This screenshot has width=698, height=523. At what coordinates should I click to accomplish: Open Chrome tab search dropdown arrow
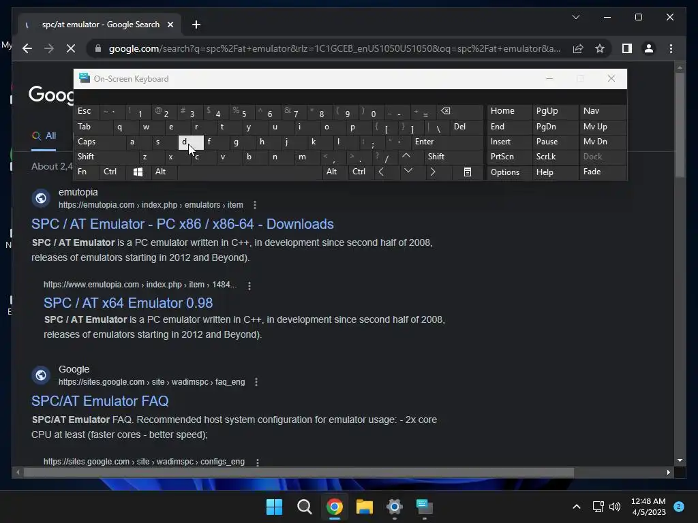point(575,17)
